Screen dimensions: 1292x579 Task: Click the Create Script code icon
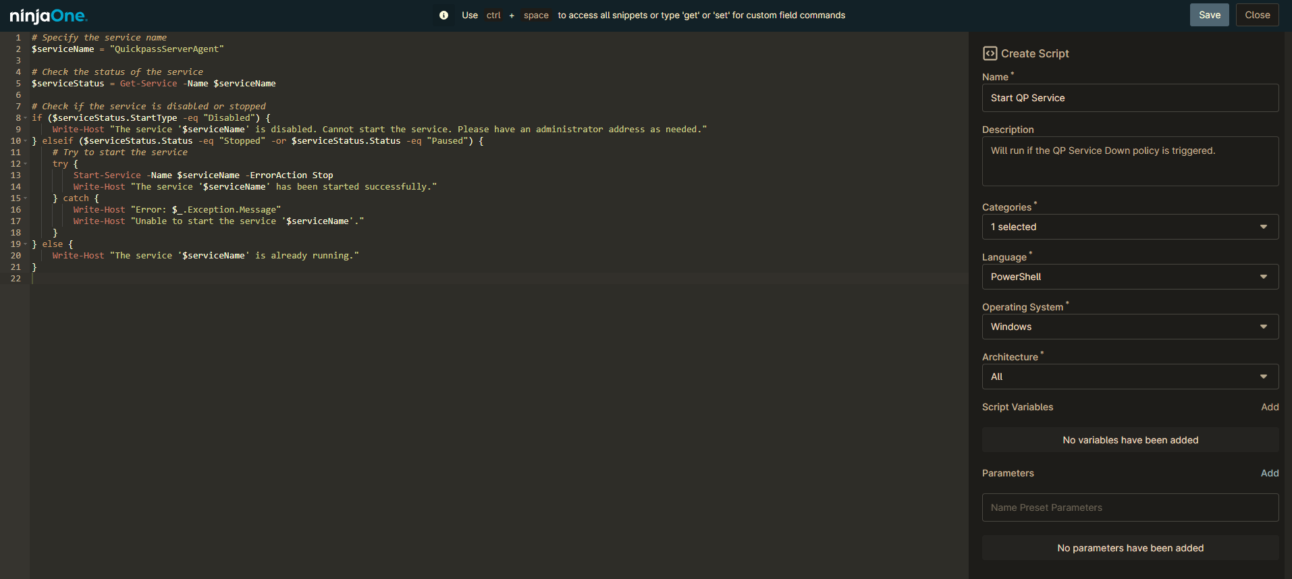point(990,53)
